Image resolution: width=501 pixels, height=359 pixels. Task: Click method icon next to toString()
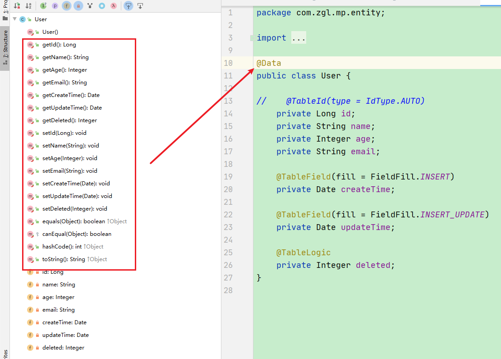[30, 259]
